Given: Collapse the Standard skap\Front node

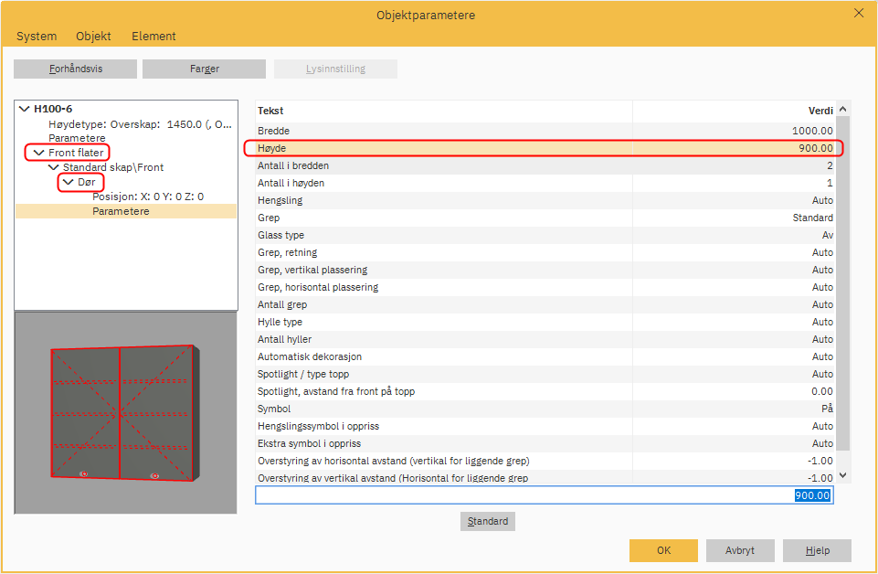Looking at the screenshot, I should click(53, 167).
